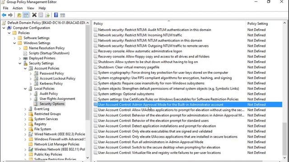This screenshot has height=162, width=289.
Task: Select UAC: Behavior of elevation prompt for standard users
Action: coord(153,121)
